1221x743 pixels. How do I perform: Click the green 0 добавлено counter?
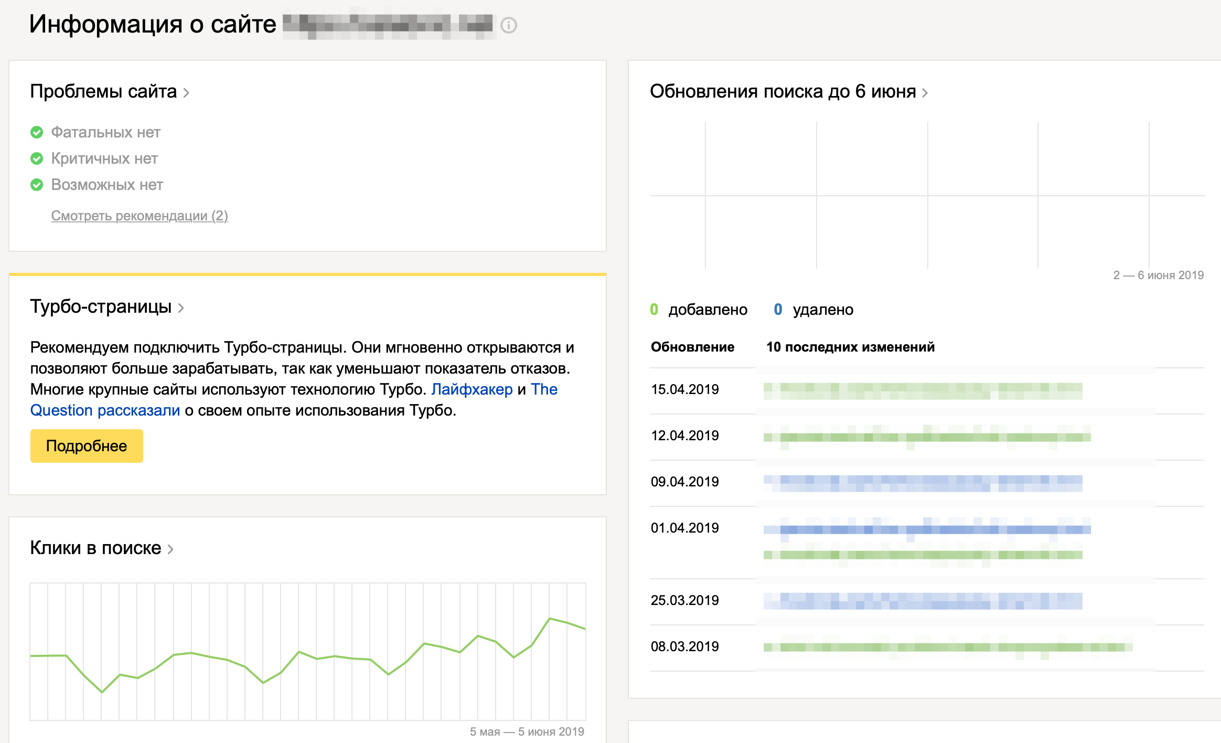point(654,310)
